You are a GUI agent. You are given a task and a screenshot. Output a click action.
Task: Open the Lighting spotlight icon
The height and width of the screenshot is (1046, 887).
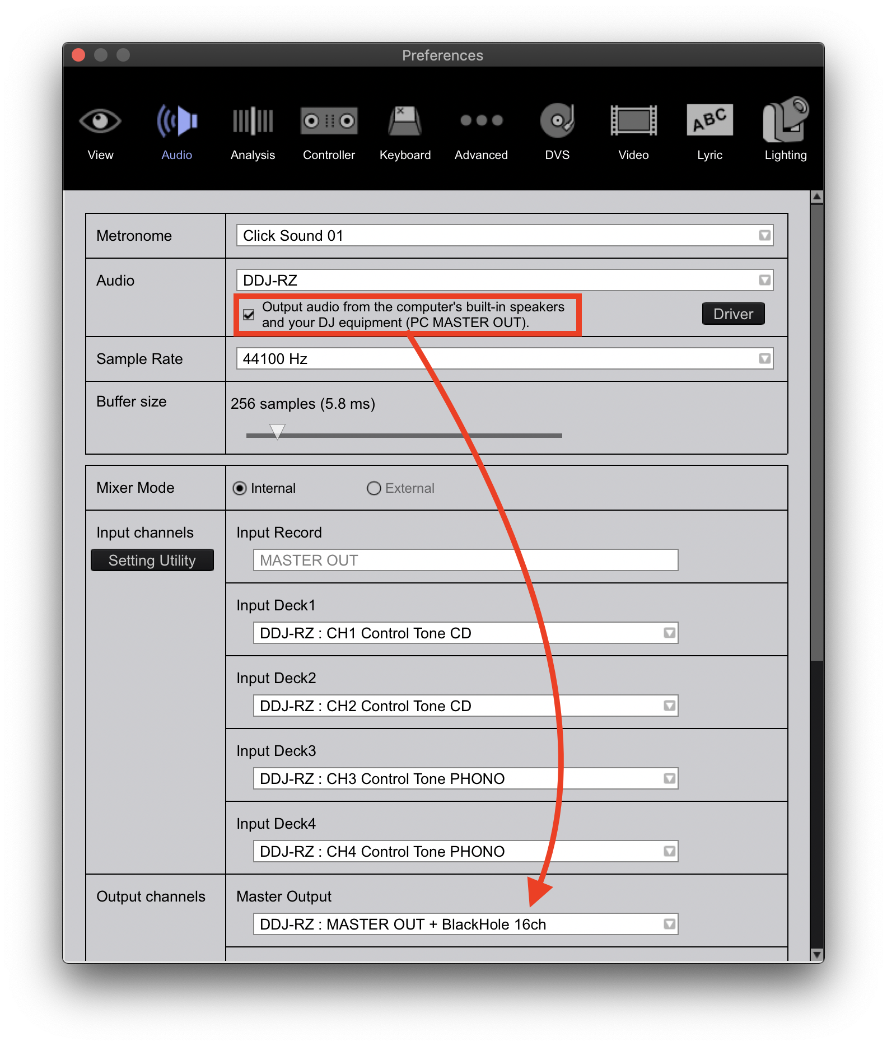(786, 119)
